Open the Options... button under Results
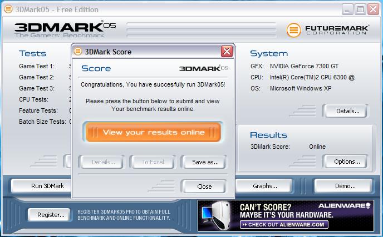This screenshot has width=383, height=237. pyautogui.click(x=346, y=162)
